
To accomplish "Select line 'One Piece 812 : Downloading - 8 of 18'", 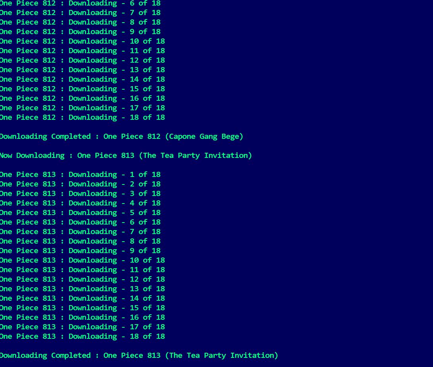I will pos(80,22).
